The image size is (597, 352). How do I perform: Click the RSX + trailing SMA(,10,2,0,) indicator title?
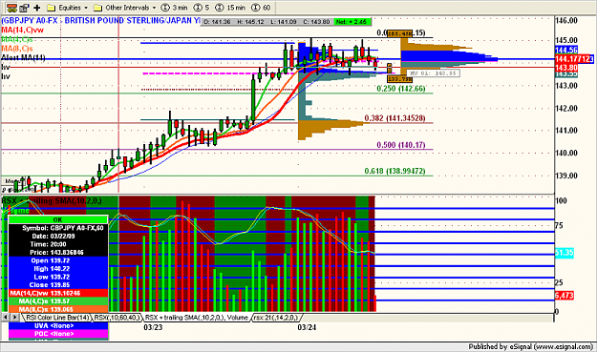coord(52,200)
